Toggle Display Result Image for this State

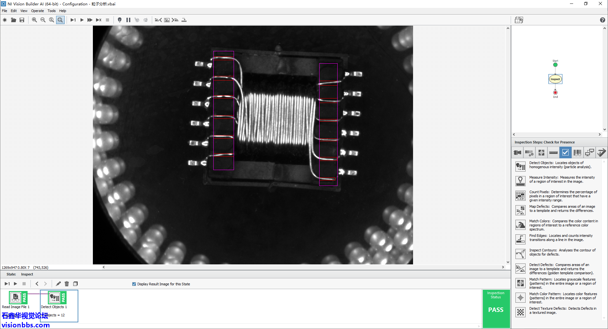click(x=134, y=284)
